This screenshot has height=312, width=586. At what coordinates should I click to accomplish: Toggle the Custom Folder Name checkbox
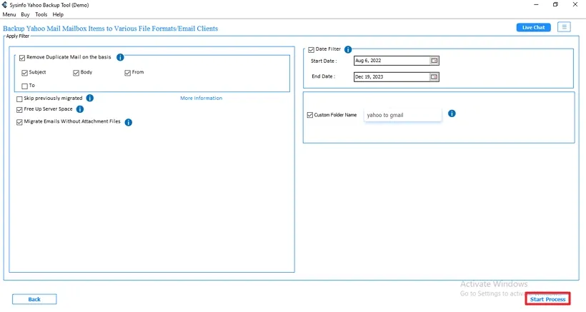(x=310, y=115)
